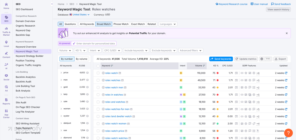296x140 pixels.
Task: Refresh metrics for rolex watch men row
Action: pyautogui.click(x=286, y=87)
